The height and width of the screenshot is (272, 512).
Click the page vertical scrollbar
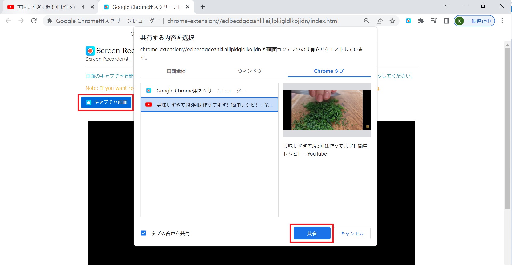point(508,128)
